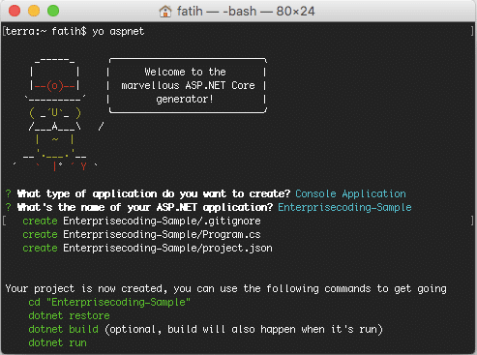Click 'What type of application' question line
The width and height of the screenshot is (477, 355).
[x=154, y=193]
